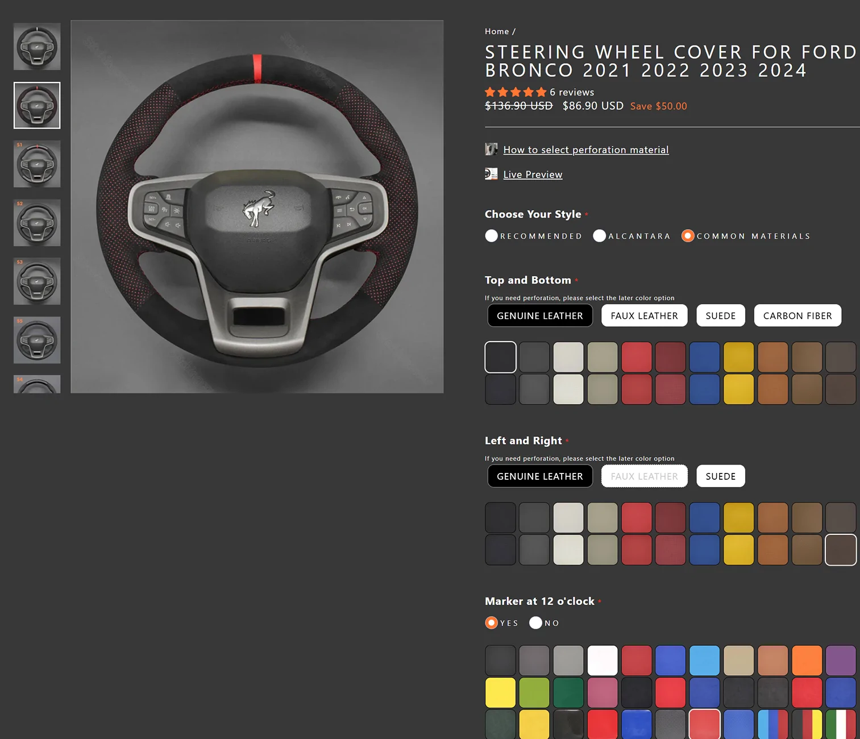This screenshot has height=739, width=860.
Task: Open the first steering wheel thumbnail
Action: pyautogui.click(x=37, y=47)
